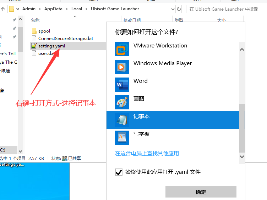The image size is (267, 200).
Task: Select VMware Workstation app icon
Action: point(122,49)
